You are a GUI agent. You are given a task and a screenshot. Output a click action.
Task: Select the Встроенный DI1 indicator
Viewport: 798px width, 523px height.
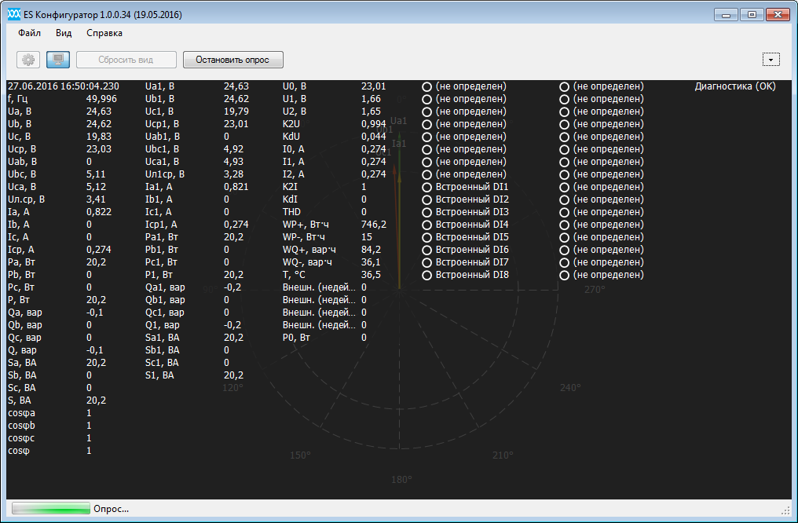(x=427, y=187)
